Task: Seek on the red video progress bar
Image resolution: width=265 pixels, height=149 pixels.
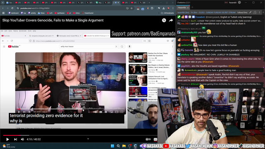Action: (x=12, y=135)
